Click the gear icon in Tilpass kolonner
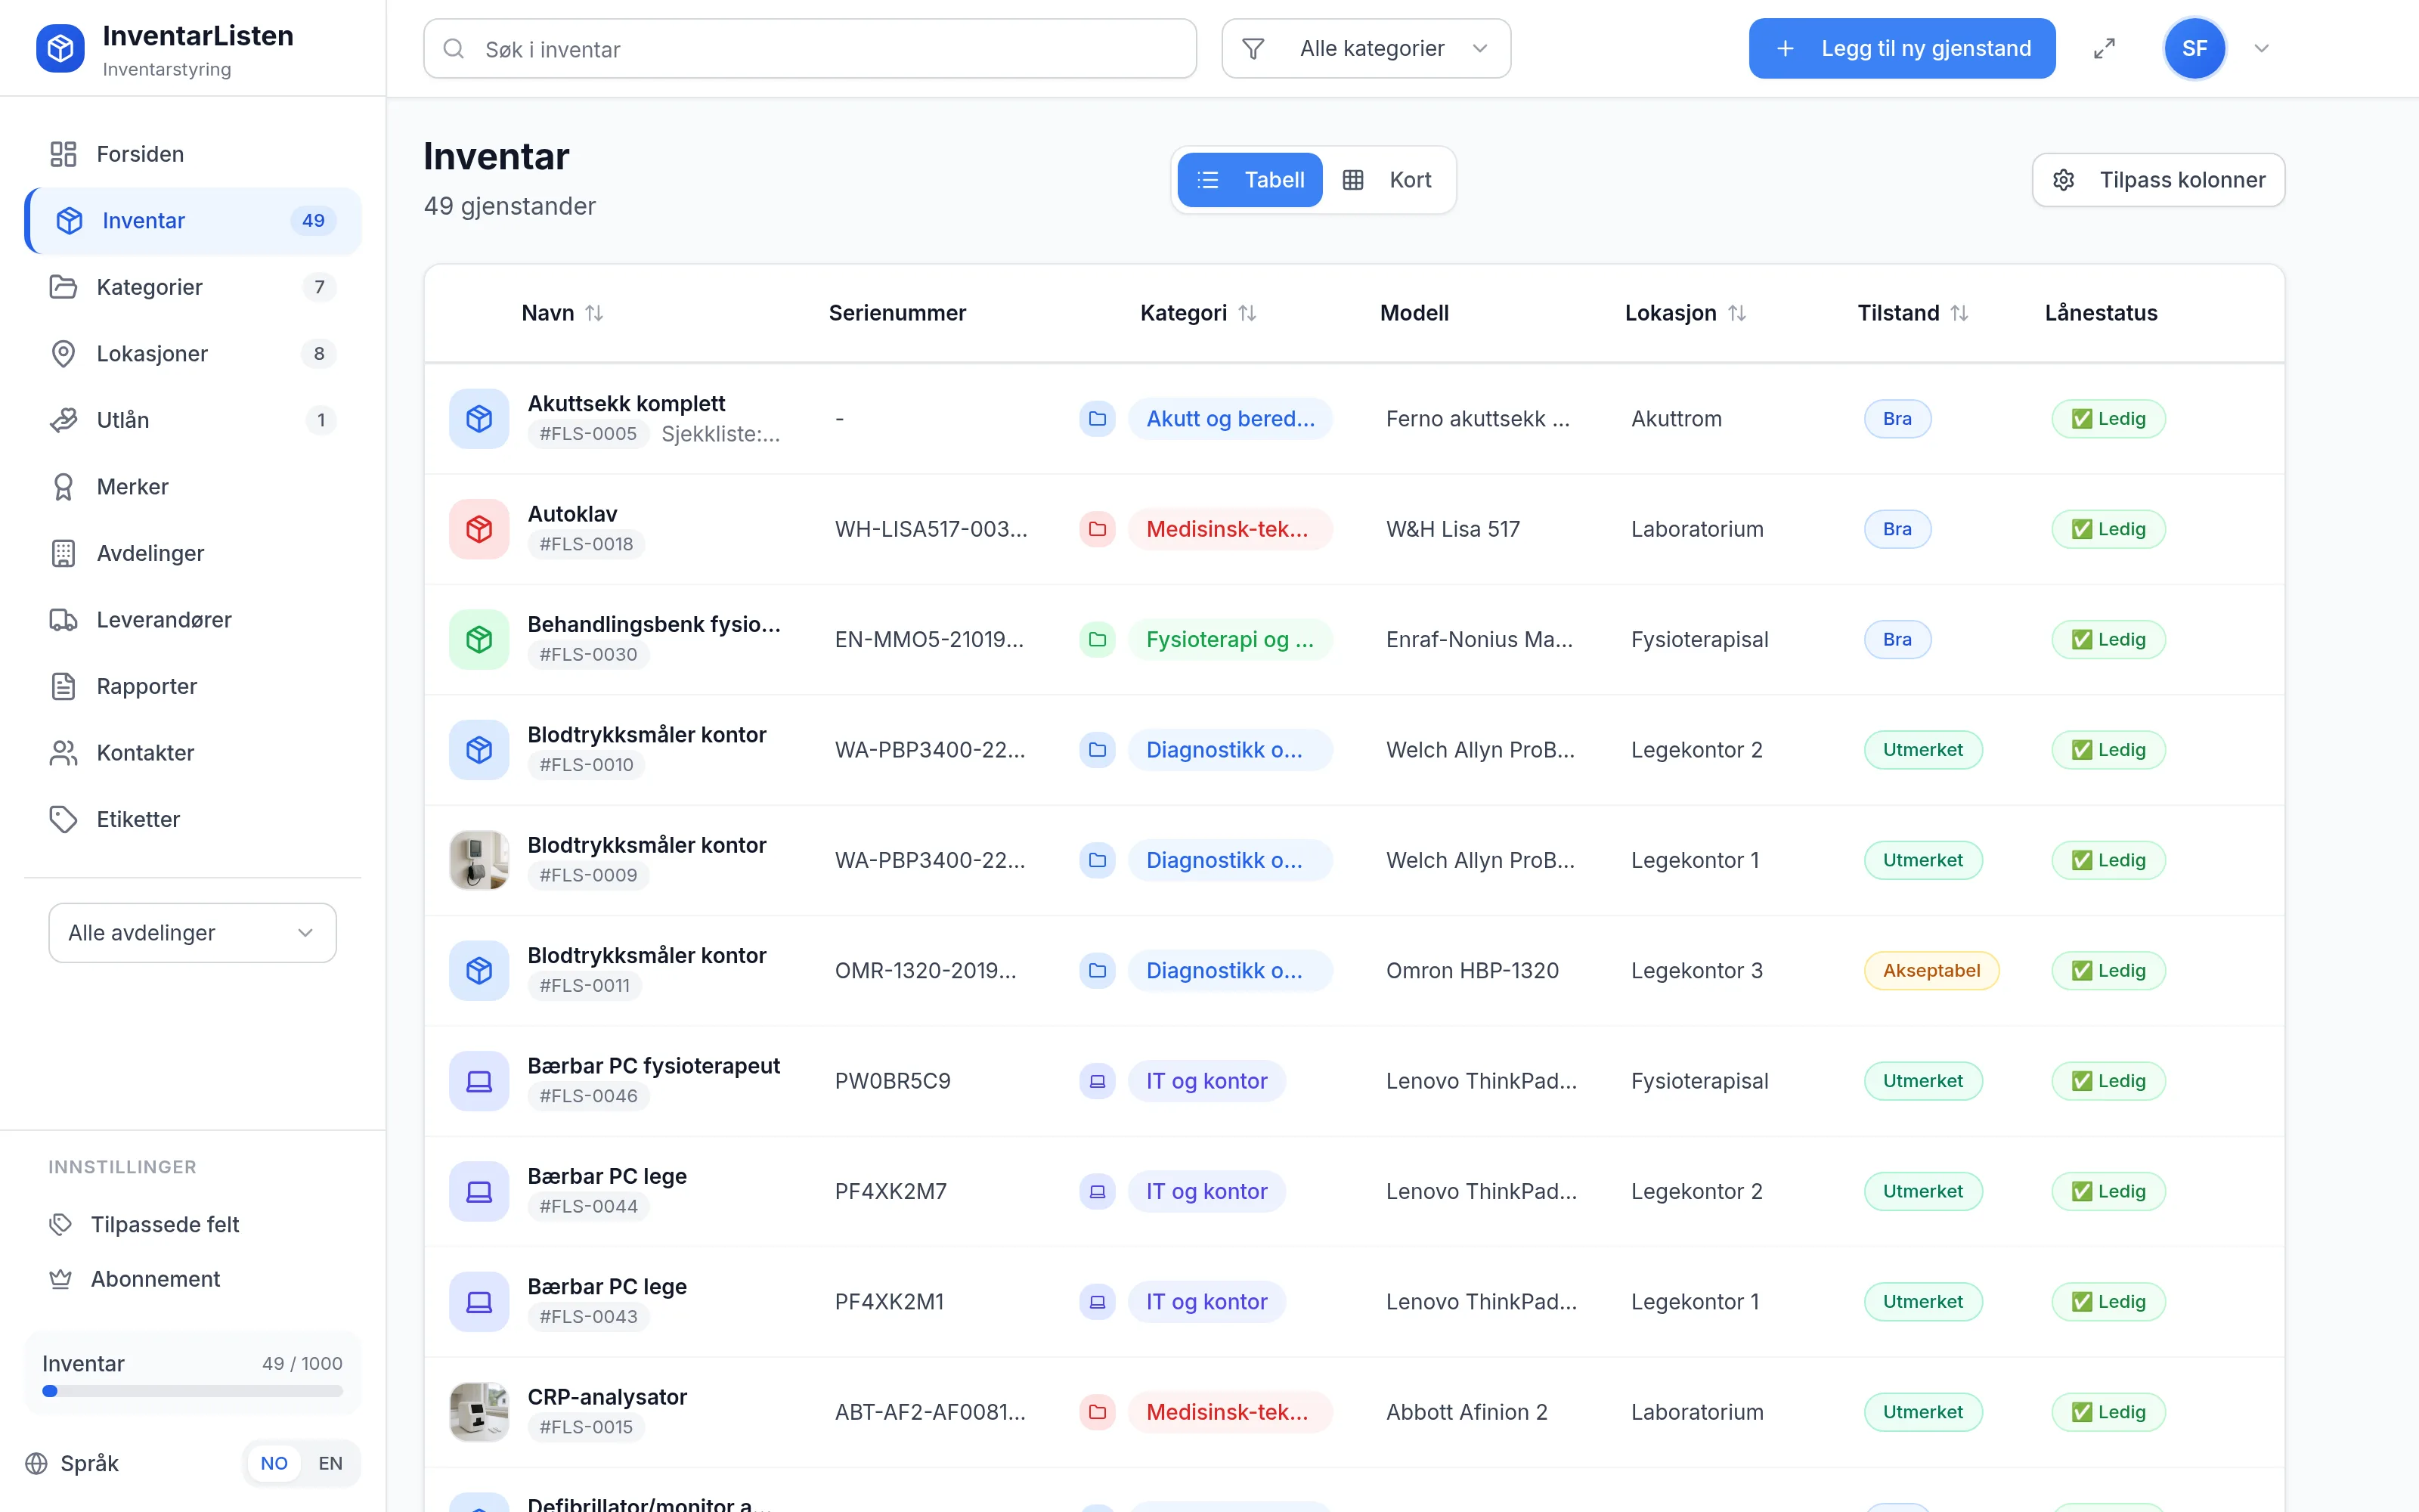Viewport: 2419px width, 1512px height. coord(2063,180)
